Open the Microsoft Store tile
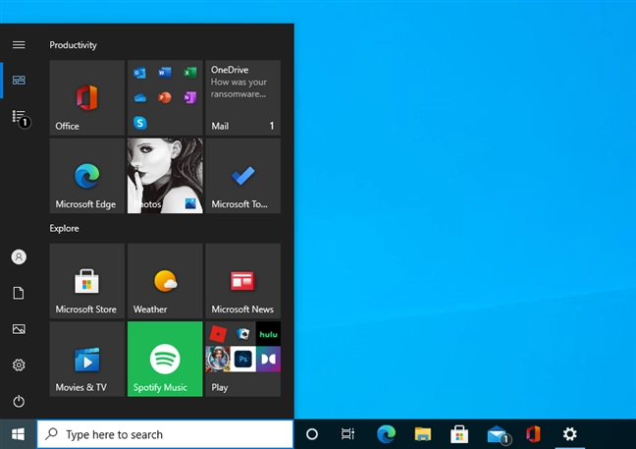 tap(86, 281)
